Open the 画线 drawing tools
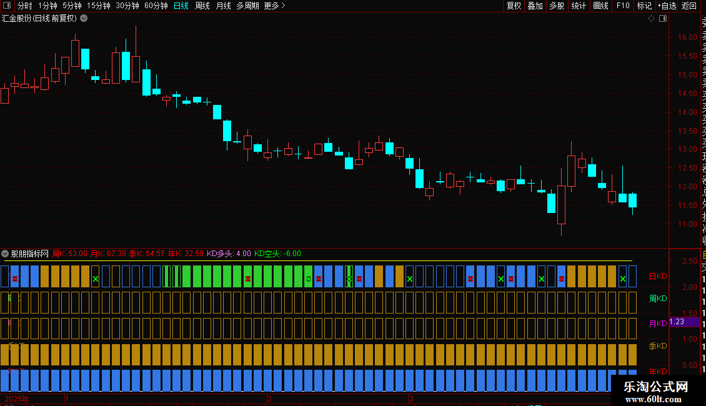The height and width of the screenshot is (406, 706). (x=600, y=6)
